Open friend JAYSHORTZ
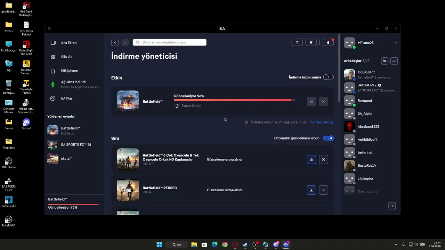The height and width of the screenshot is (250, 445). (371, 87)
